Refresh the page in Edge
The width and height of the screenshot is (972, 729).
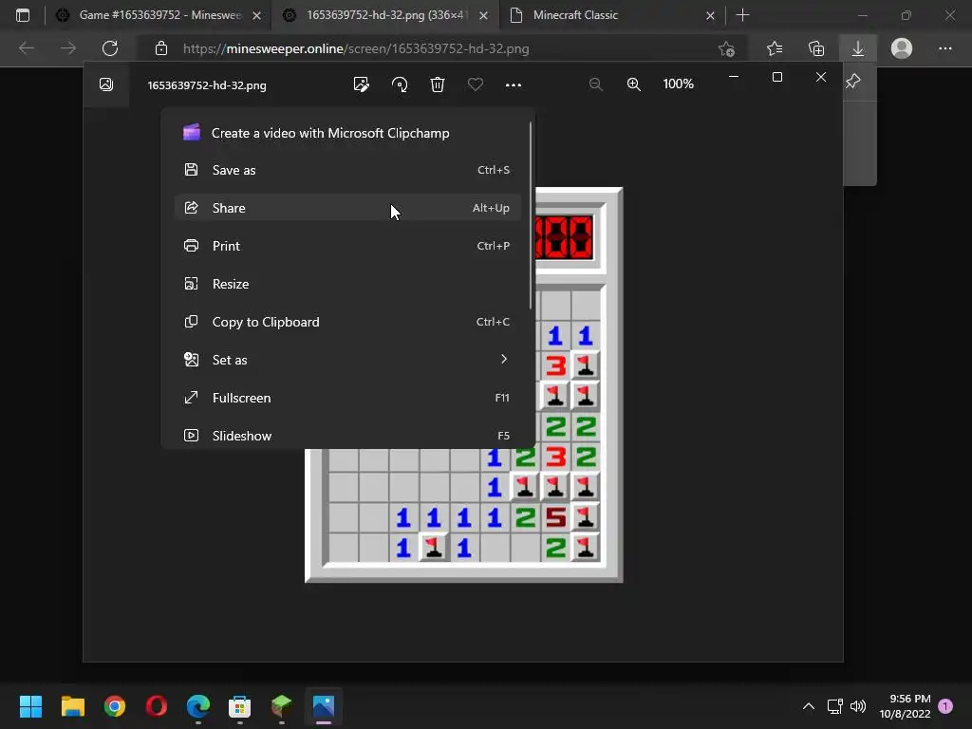tap(110, 48)
